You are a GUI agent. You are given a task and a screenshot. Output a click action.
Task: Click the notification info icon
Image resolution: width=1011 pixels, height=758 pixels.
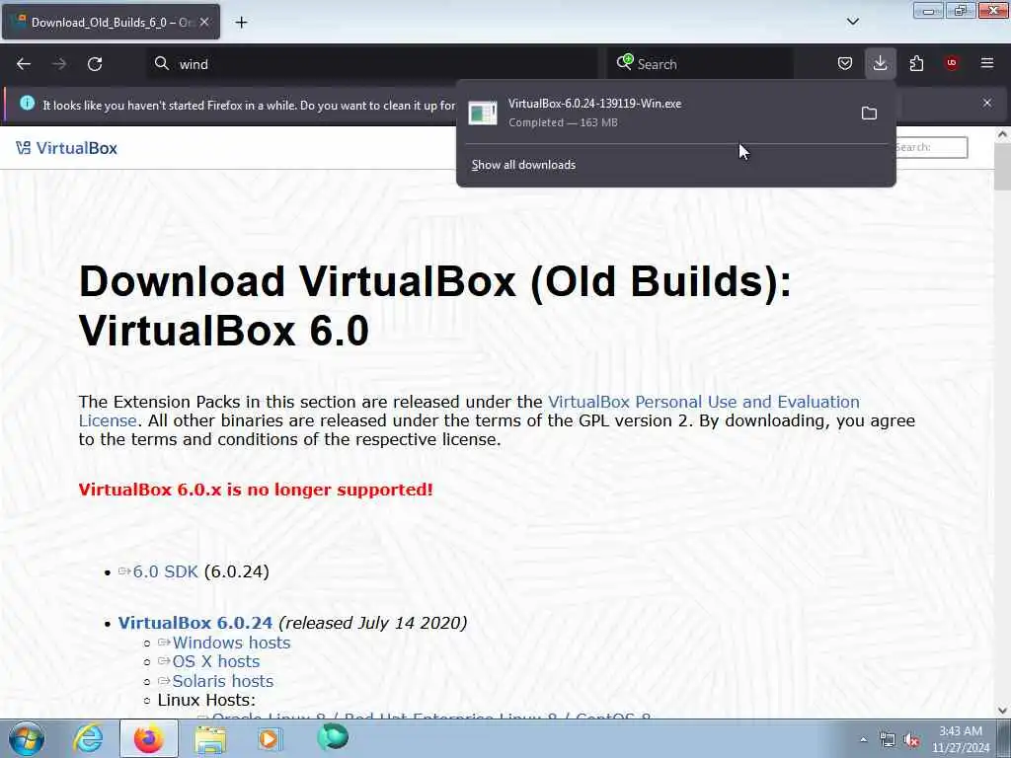(27, 103)
